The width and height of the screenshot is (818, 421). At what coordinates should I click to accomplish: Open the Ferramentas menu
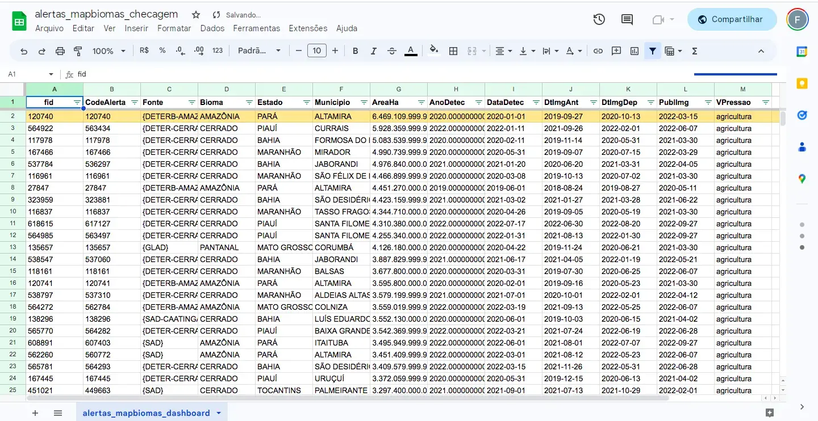click(257, 28)
